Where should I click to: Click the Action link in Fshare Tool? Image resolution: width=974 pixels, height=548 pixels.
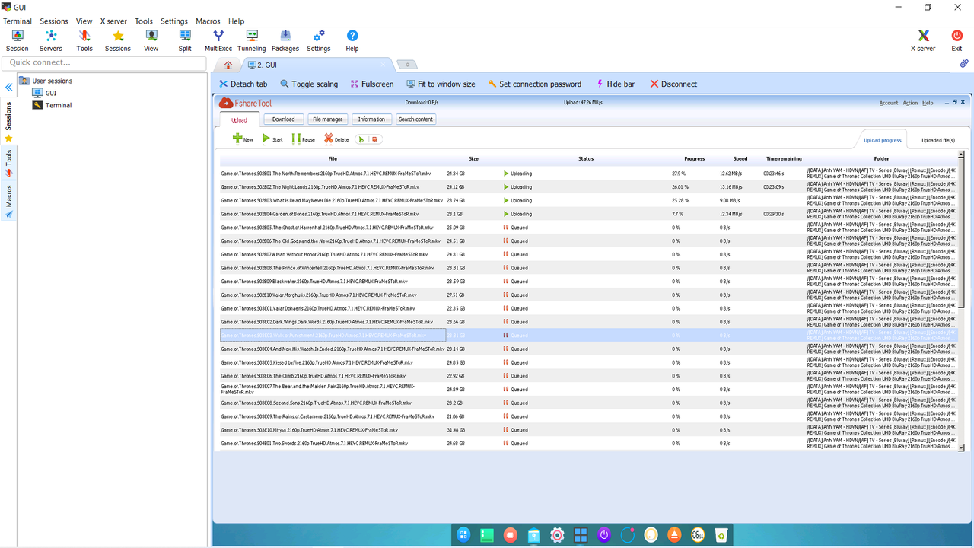pyautogui.click(x=910, y=103)
